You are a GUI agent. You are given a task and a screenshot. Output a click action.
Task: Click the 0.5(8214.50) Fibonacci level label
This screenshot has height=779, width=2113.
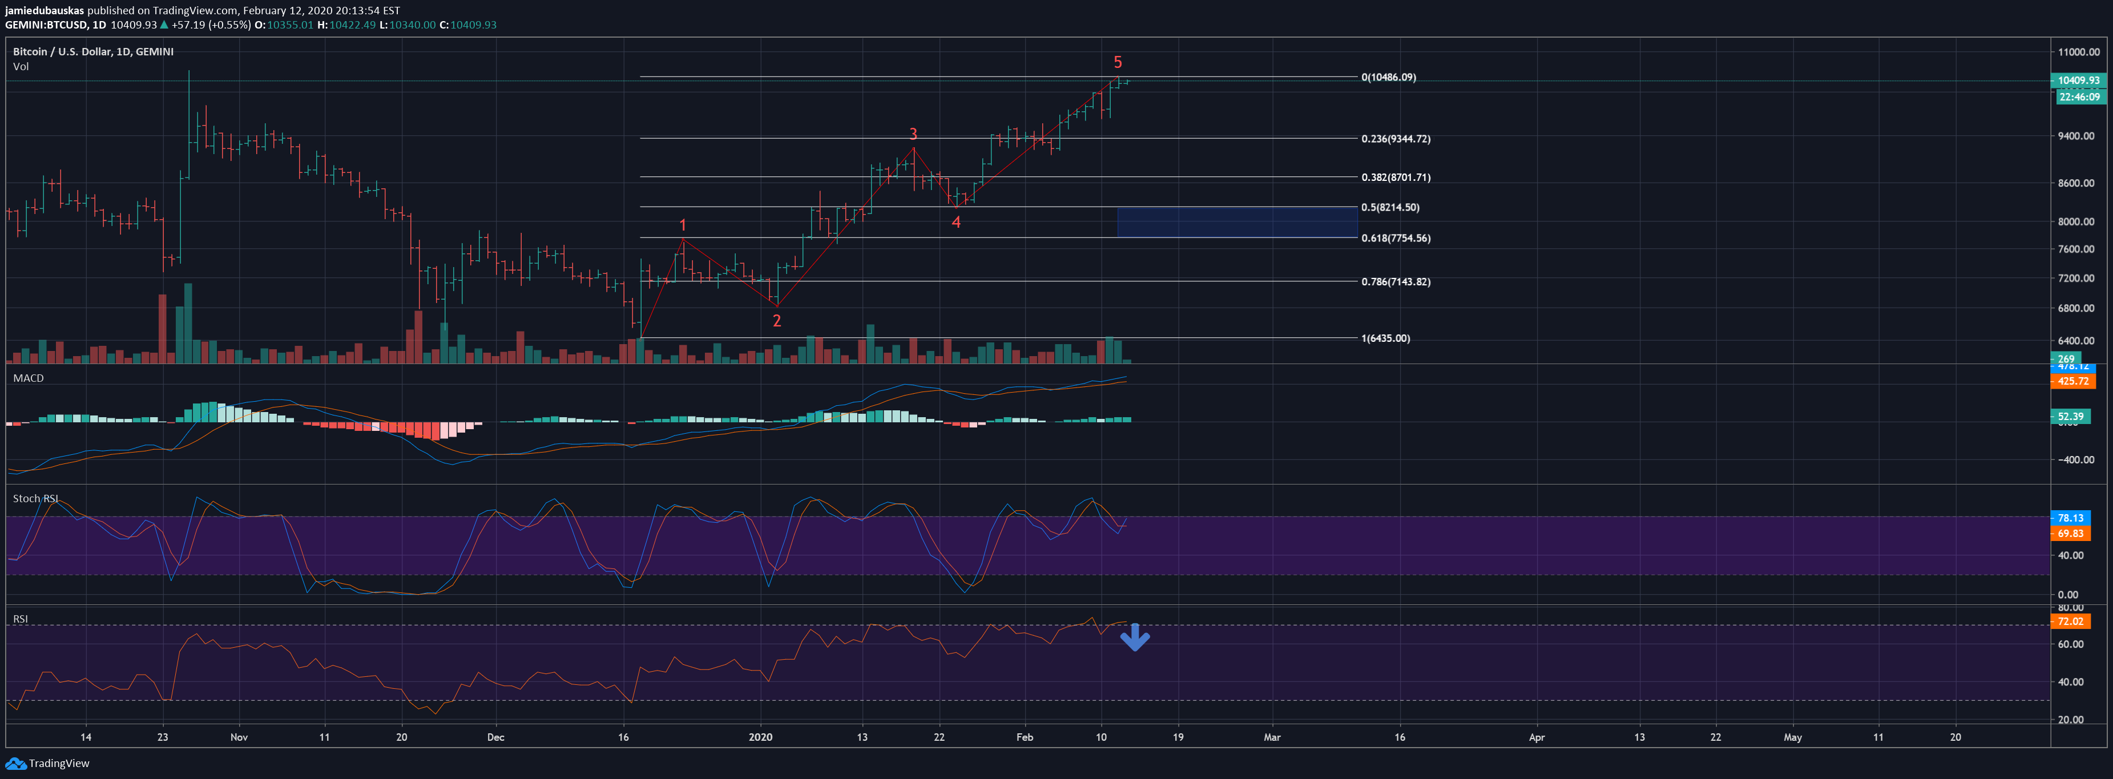pyautogui.click(x=1389, y=208)
